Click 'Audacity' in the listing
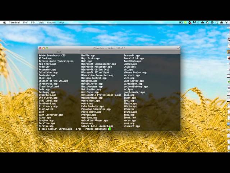 [44, 67]
